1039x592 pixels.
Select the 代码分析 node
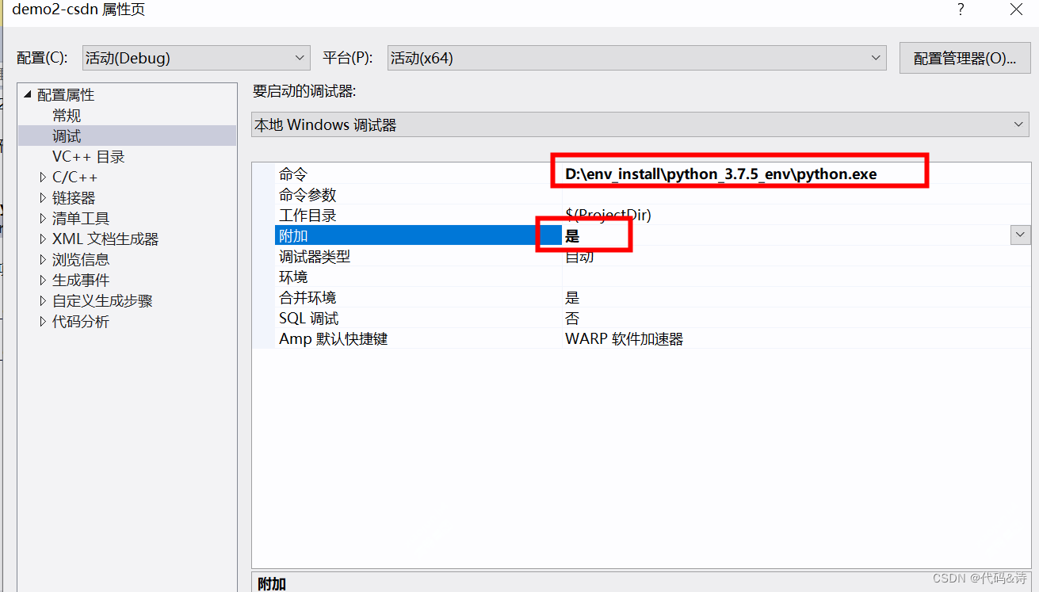pos(80,321)
